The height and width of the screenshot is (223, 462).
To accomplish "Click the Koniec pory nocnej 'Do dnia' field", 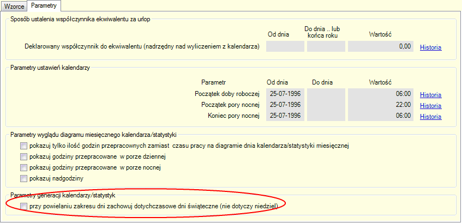I will (x=326, y=116).
